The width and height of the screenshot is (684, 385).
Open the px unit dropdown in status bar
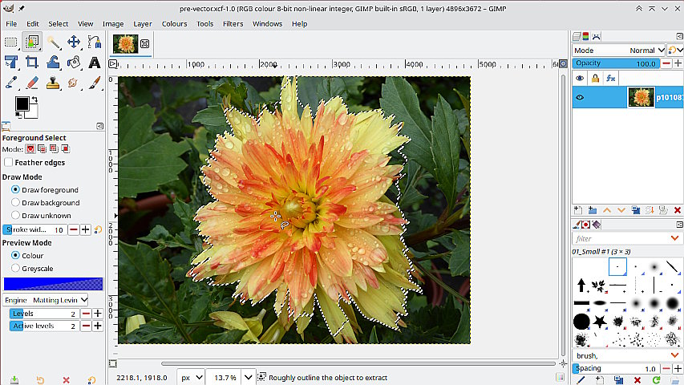pos(191,377)
